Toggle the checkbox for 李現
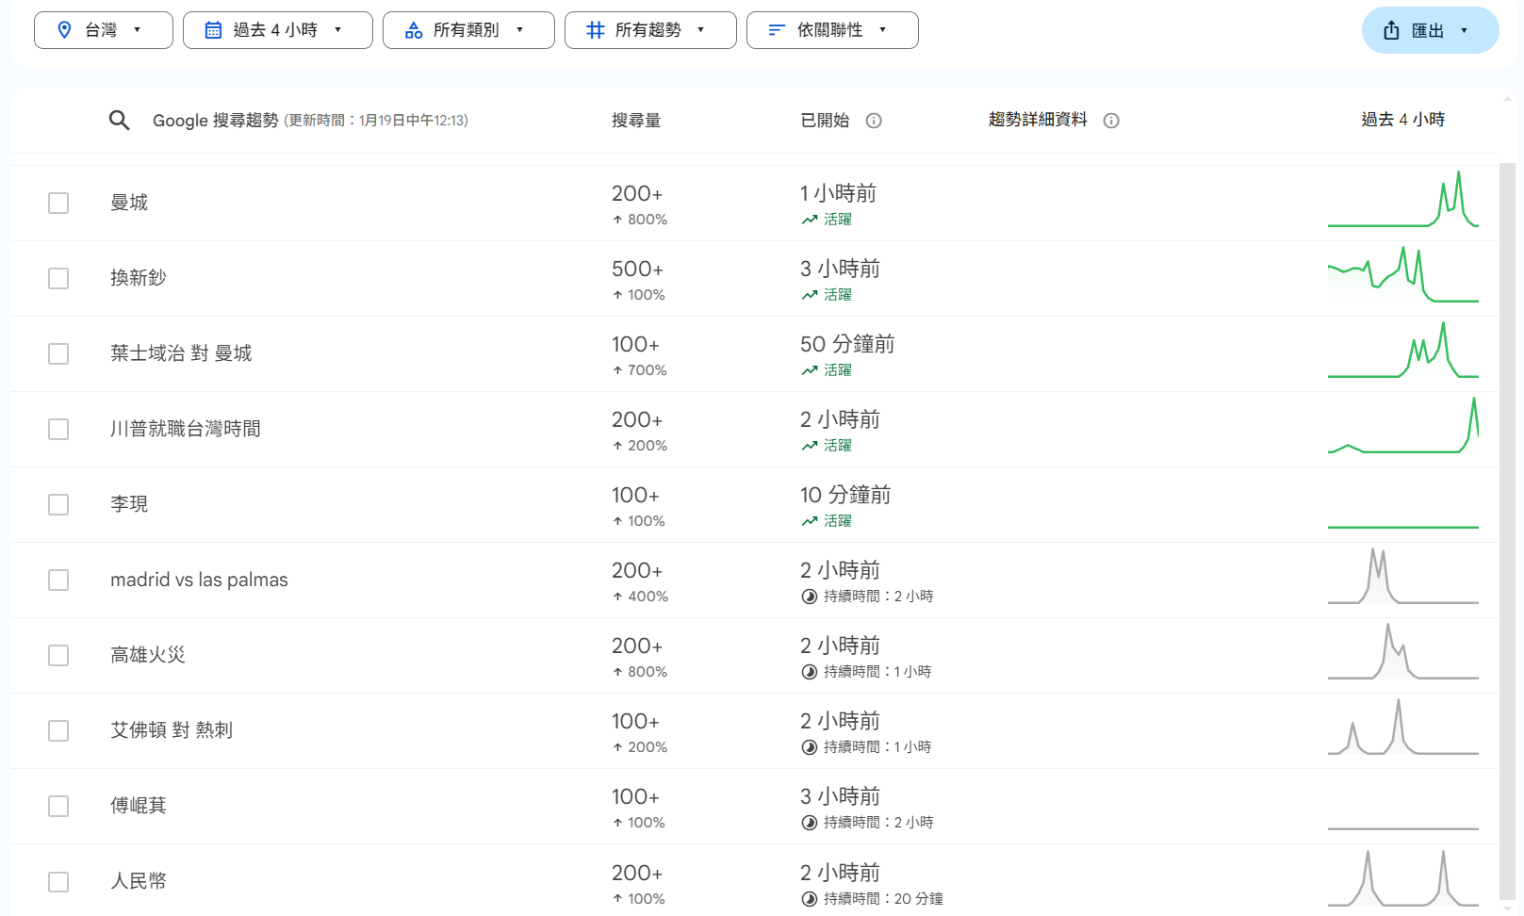 (58, 504)
